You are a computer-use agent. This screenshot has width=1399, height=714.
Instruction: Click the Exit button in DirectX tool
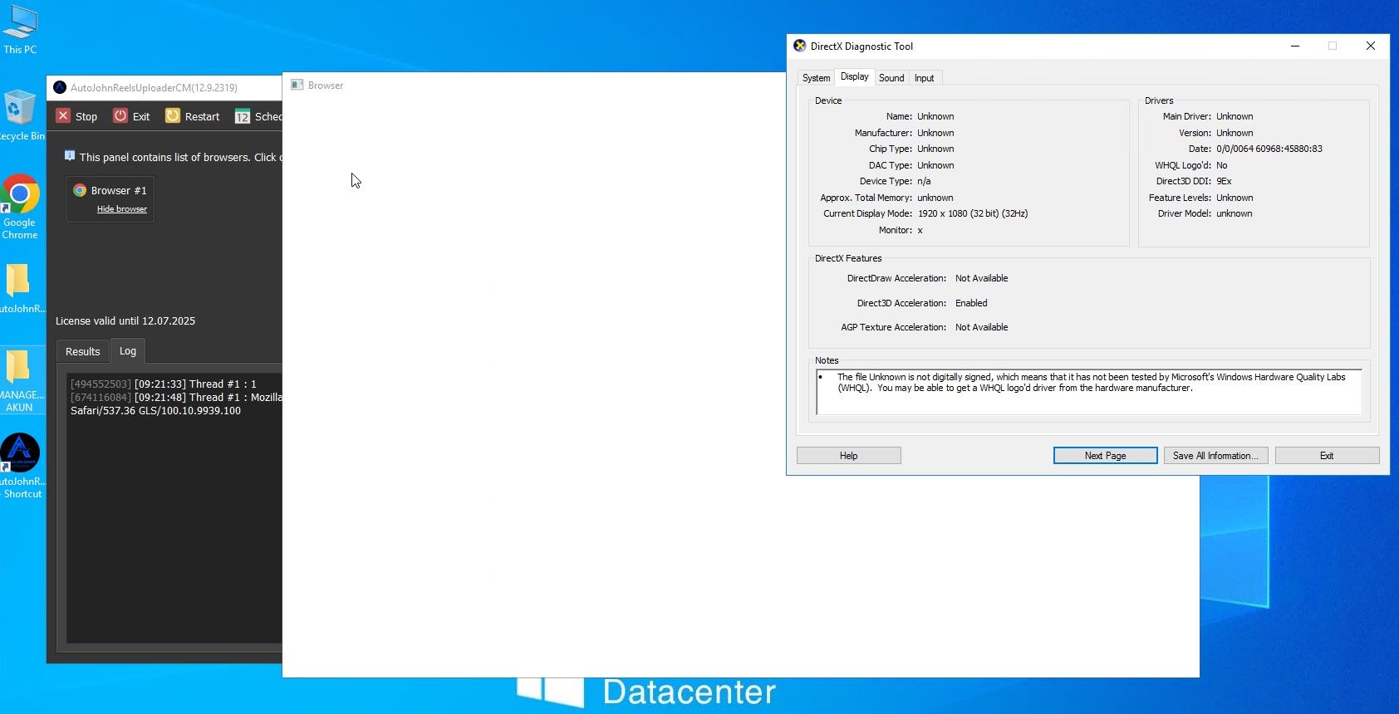coord(1327,456)
